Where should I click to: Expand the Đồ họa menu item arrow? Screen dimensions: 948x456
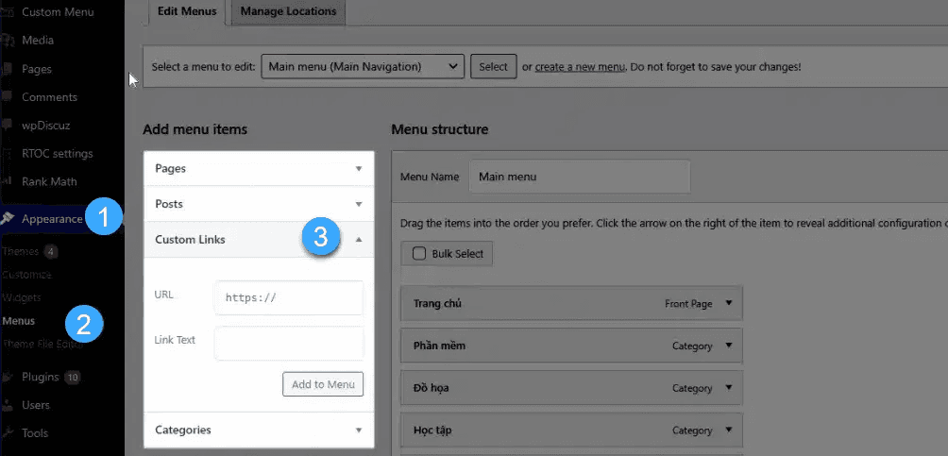pos(729,388)
